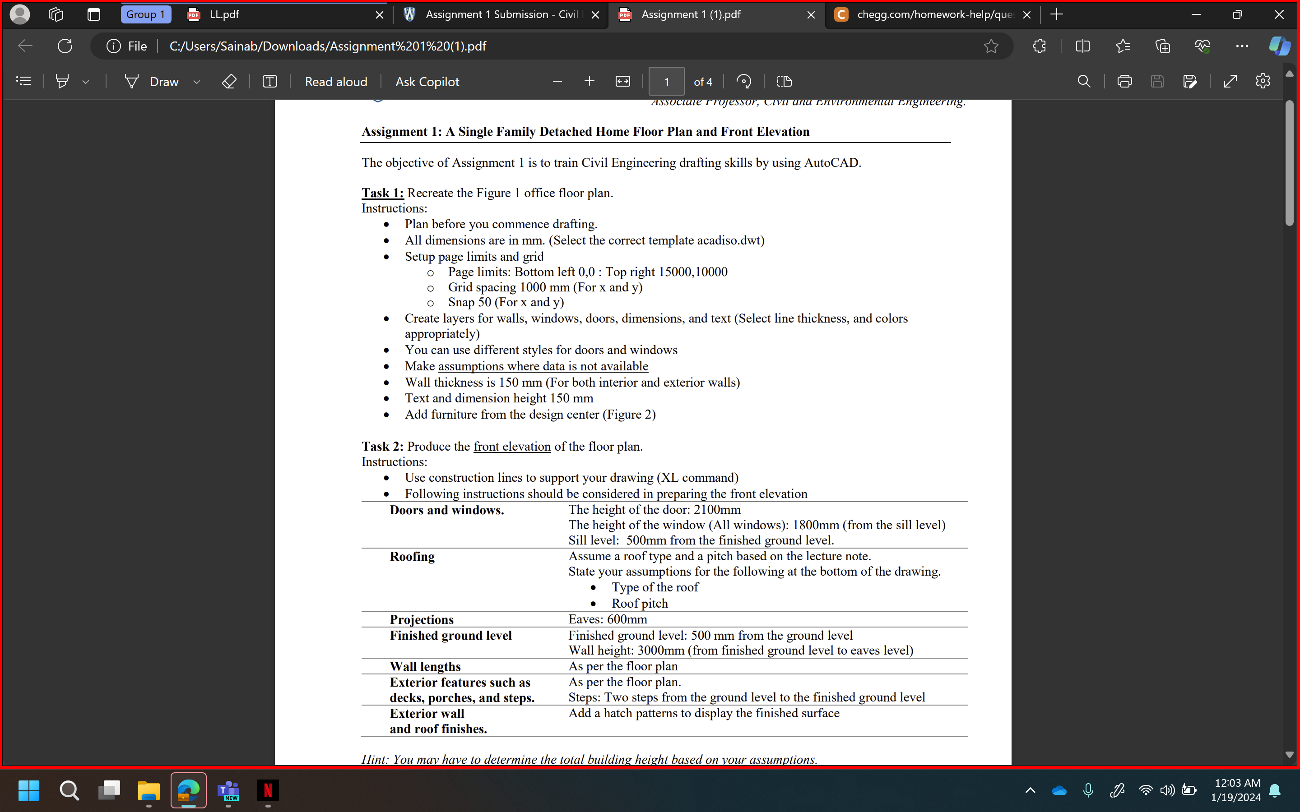The image size is (1300, 812).
Task: Open the PDF in full screen
Action: coord(1230,81)
